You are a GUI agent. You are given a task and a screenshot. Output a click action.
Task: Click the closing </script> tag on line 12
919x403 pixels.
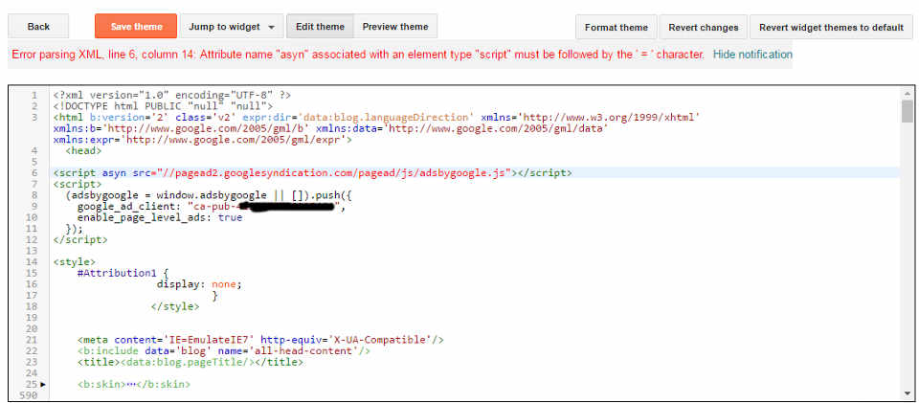[x=79, y=239]
